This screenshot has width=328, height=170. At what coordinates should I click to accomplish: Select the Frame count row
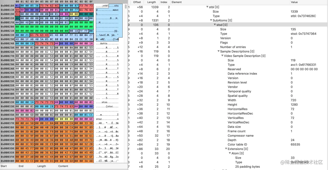pyautogui.click(x=228, y=131)
